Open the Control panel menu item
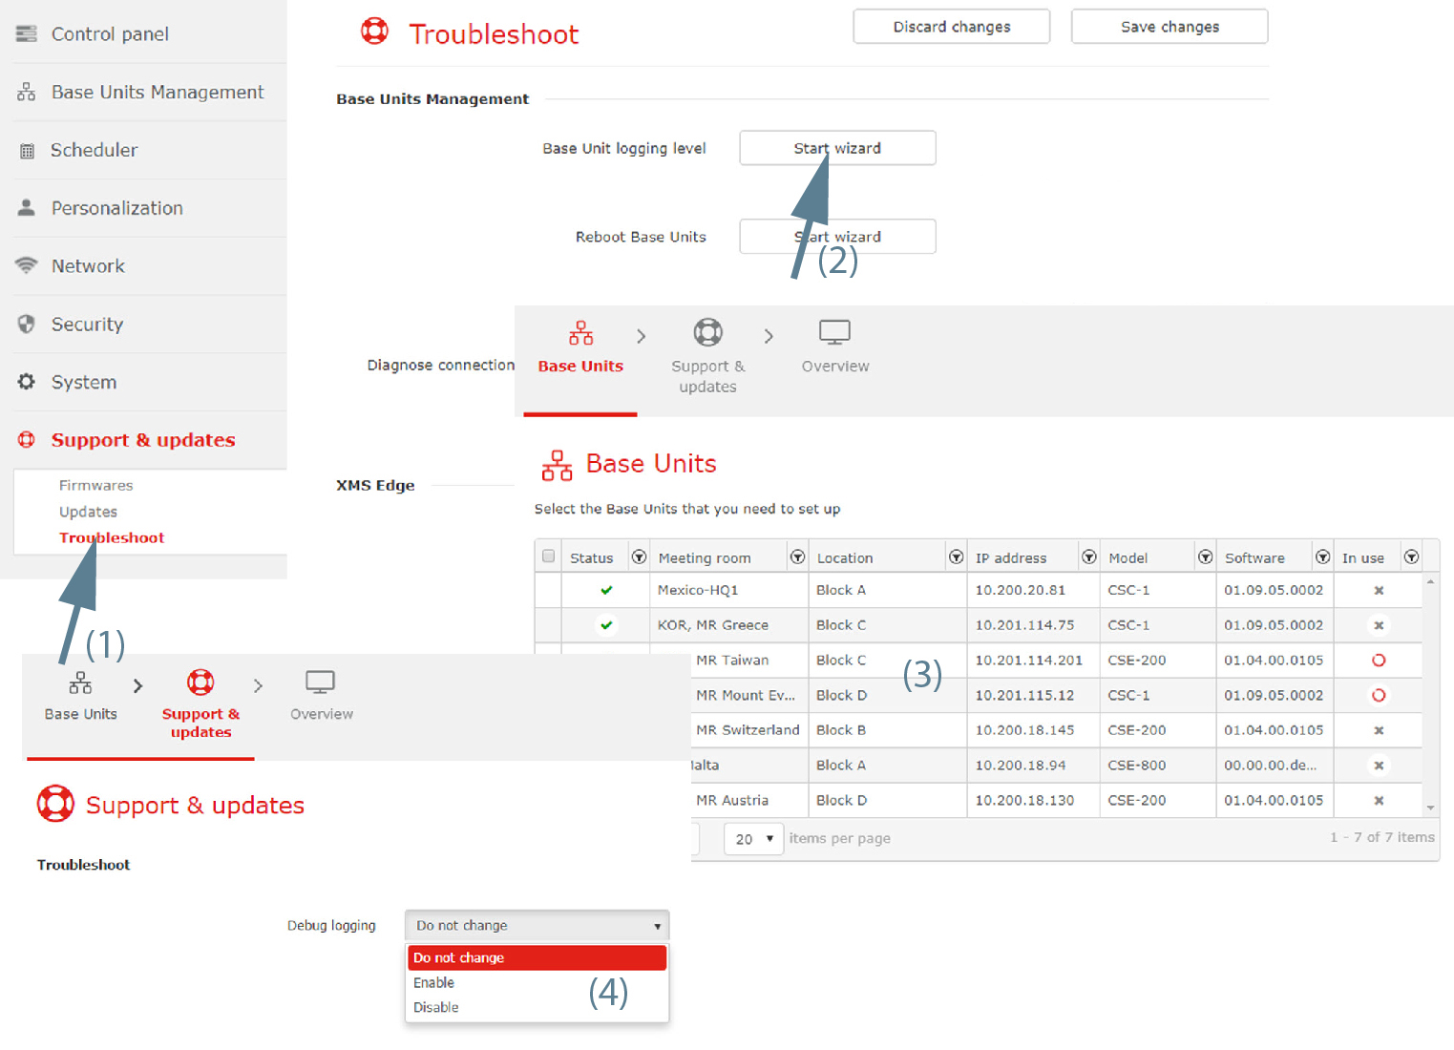The height and width of the screenshot is (1050, 1454). [x=110, y=33]
